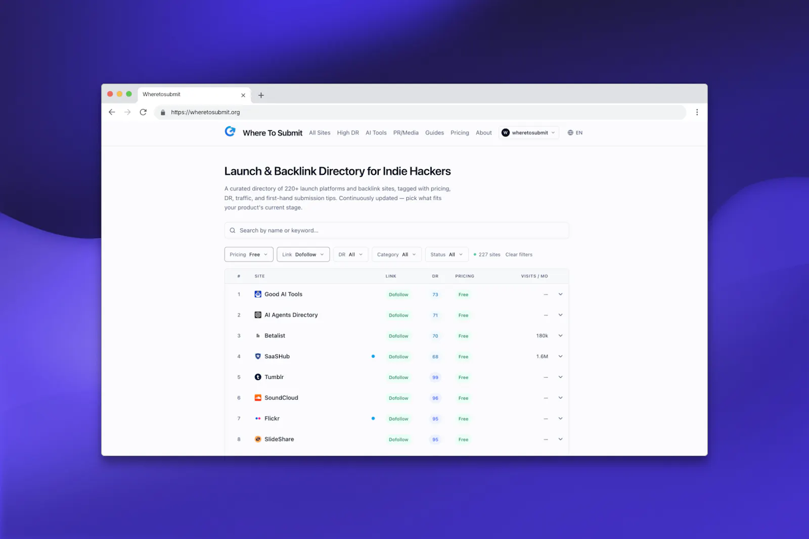Click the browser address bar URL
The height and width of the screenshot is (539, 809).
[x=205, y=112]
